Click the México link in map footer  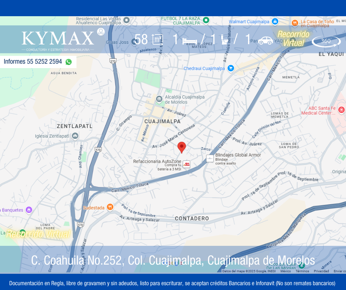pyautogui.click(x=286, y=271)
